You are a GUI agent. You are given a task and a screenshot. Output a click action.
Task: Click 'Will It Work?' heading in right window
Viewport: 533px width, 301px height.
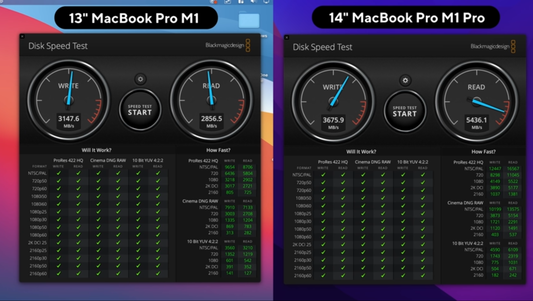[361, 152]
